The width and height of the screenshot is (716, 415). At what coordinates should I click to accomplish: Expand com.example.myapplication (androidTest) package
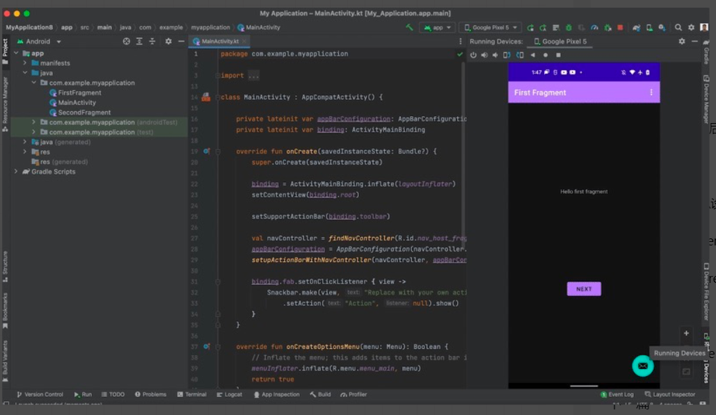(34, 122)
